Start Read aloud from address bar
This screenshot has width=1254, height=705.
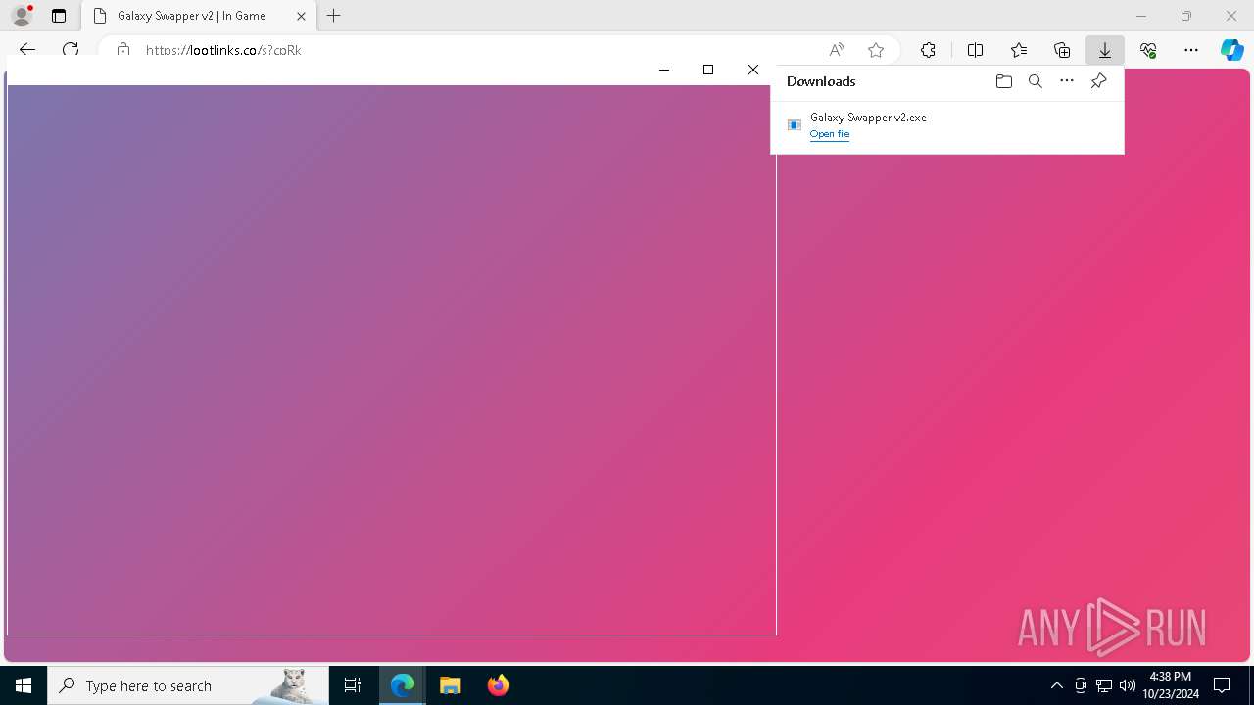coord(837,50)
